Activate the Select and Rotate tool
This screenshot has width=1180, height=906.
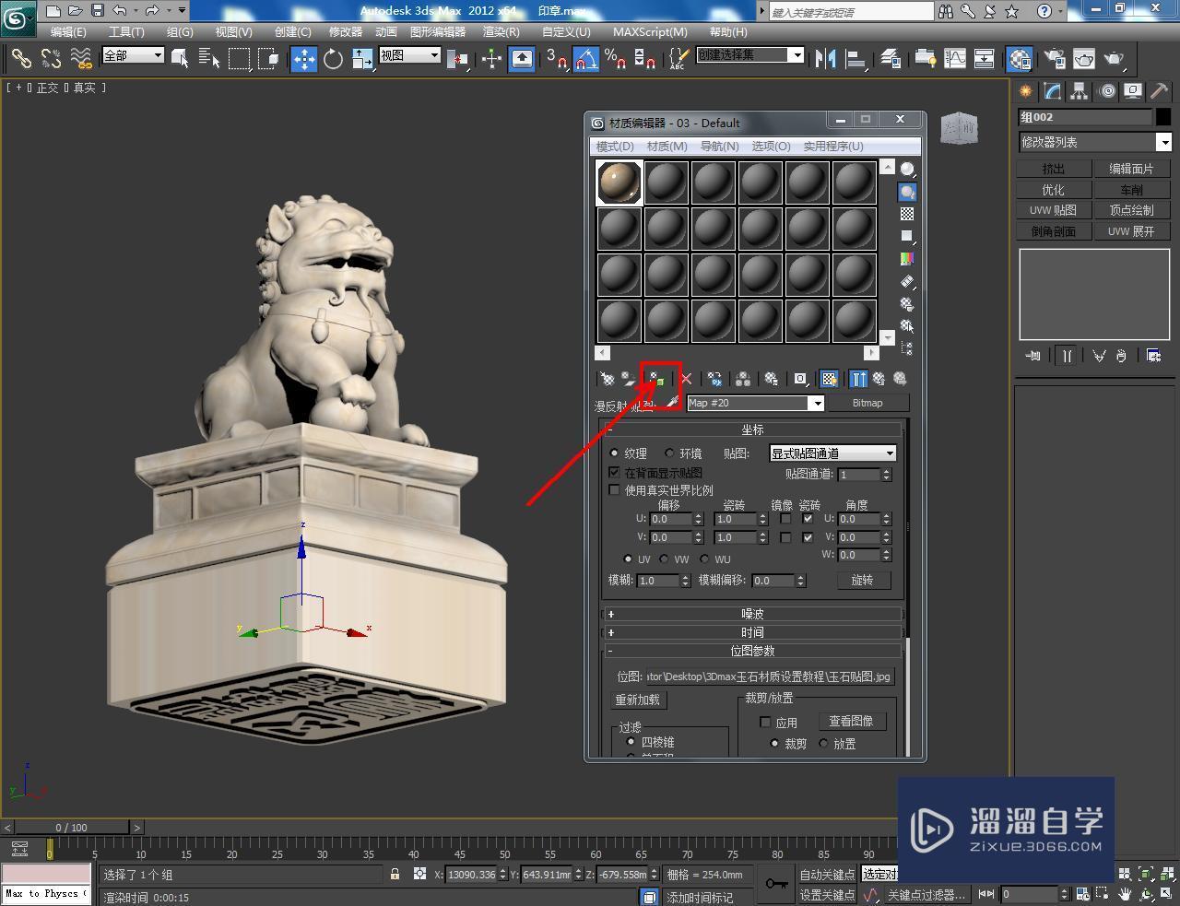[333, 59]
